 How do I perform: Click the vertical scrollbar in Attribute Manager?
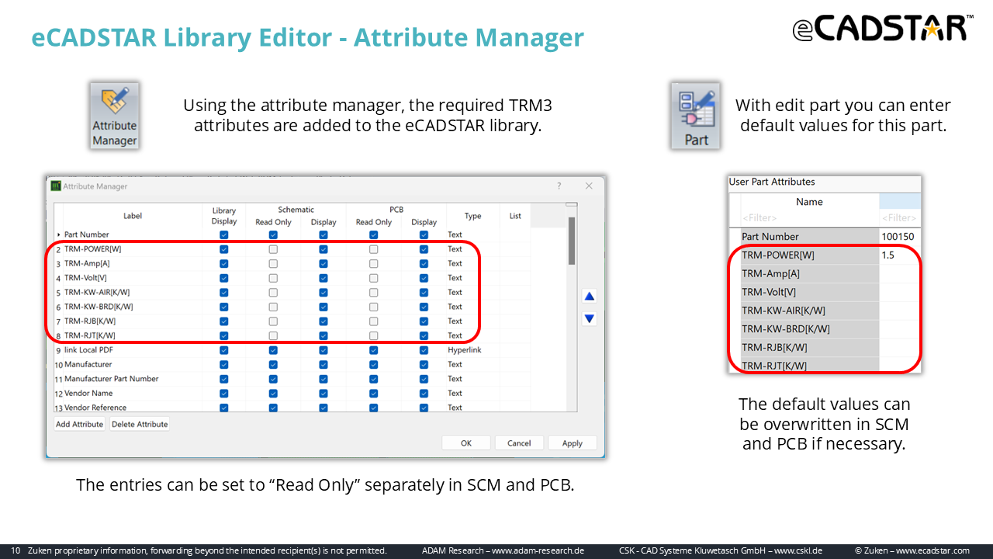(x=572, y=241)
